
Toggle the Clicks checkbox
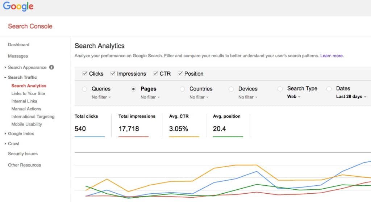85,73
